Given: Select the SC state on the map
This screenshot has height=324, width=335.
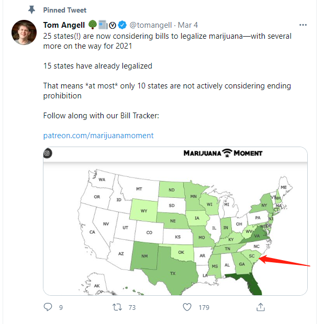Looking at the screenshot, I should [x=252, y=256].
